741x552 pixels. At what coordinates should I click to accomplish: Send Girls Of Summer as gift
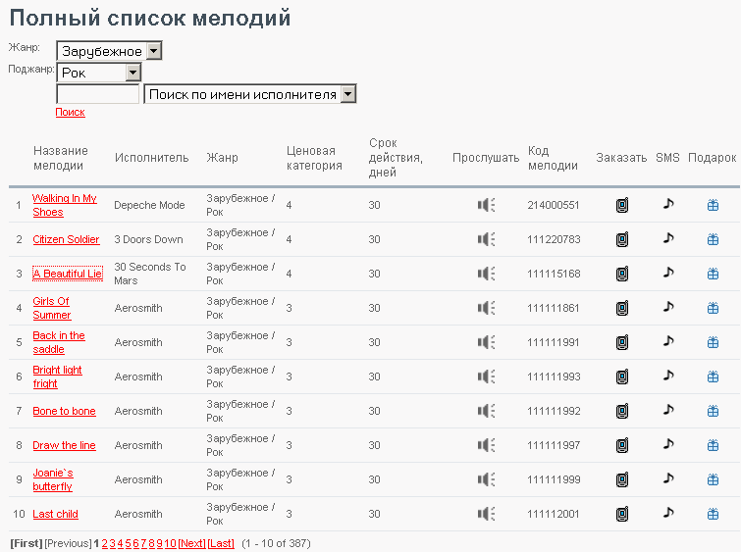click(x=713, y=308)
